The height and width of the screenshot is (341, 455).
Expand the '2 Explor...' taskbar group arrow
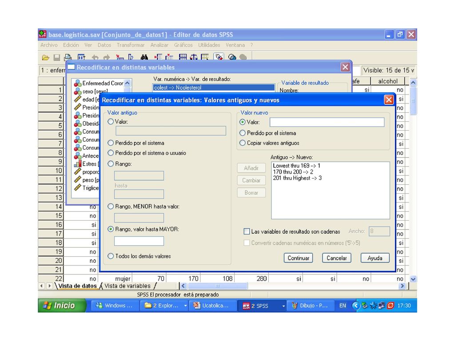point(185,305)
